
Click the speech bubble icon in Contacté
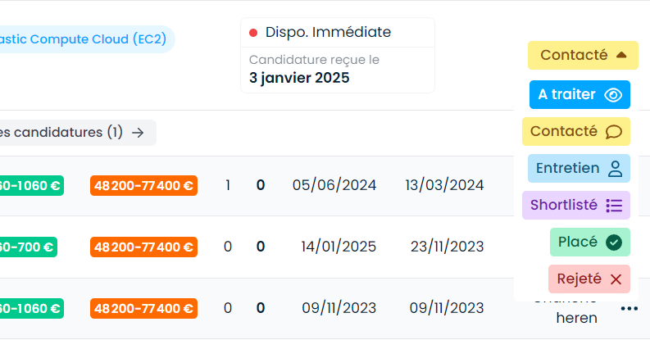tap(613, 132)
